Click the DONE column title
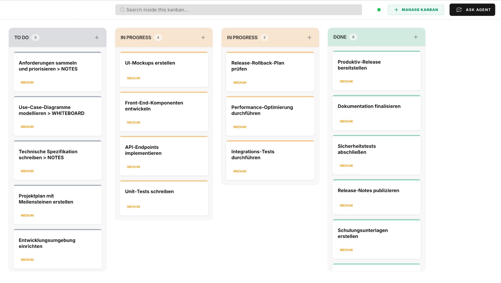 point(340,37)
